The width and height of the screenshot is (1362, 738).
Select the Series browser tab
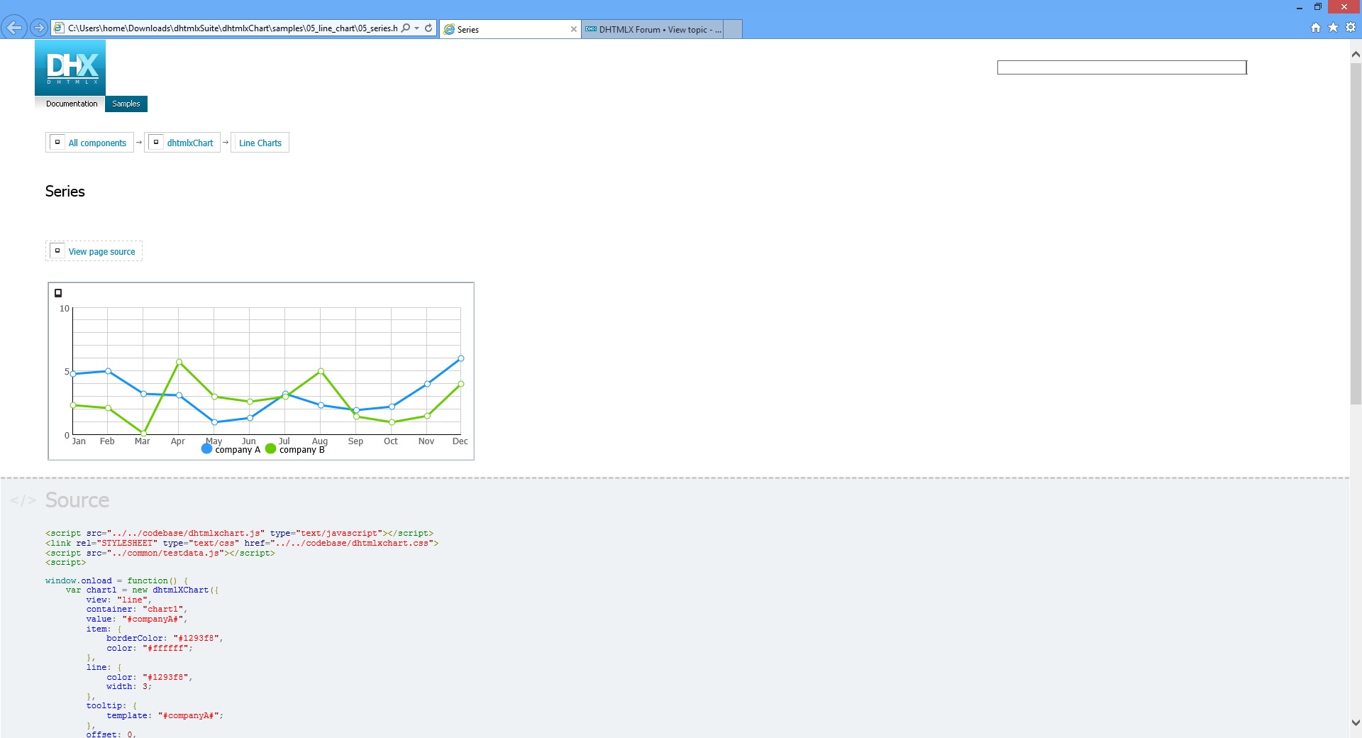pos(510,29)
